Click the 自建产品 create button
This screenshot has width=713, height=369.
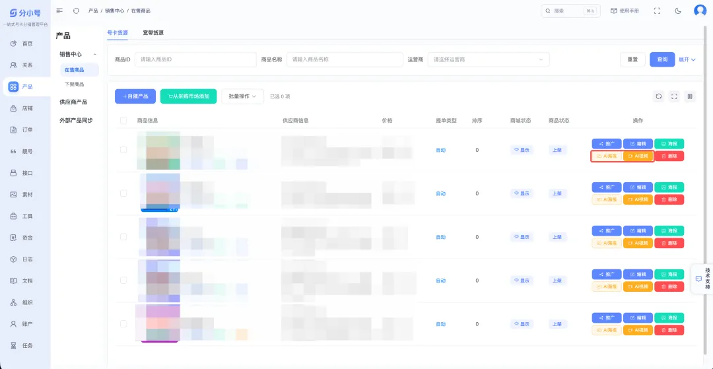tap(135, 96)
